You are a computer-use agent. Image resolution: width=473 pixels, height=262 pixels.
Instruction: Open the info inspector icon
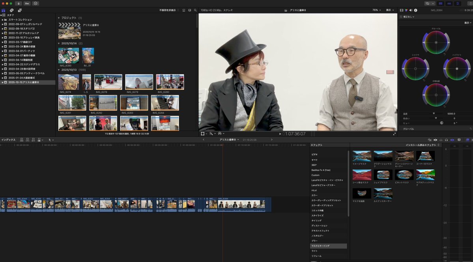[415, 10]
